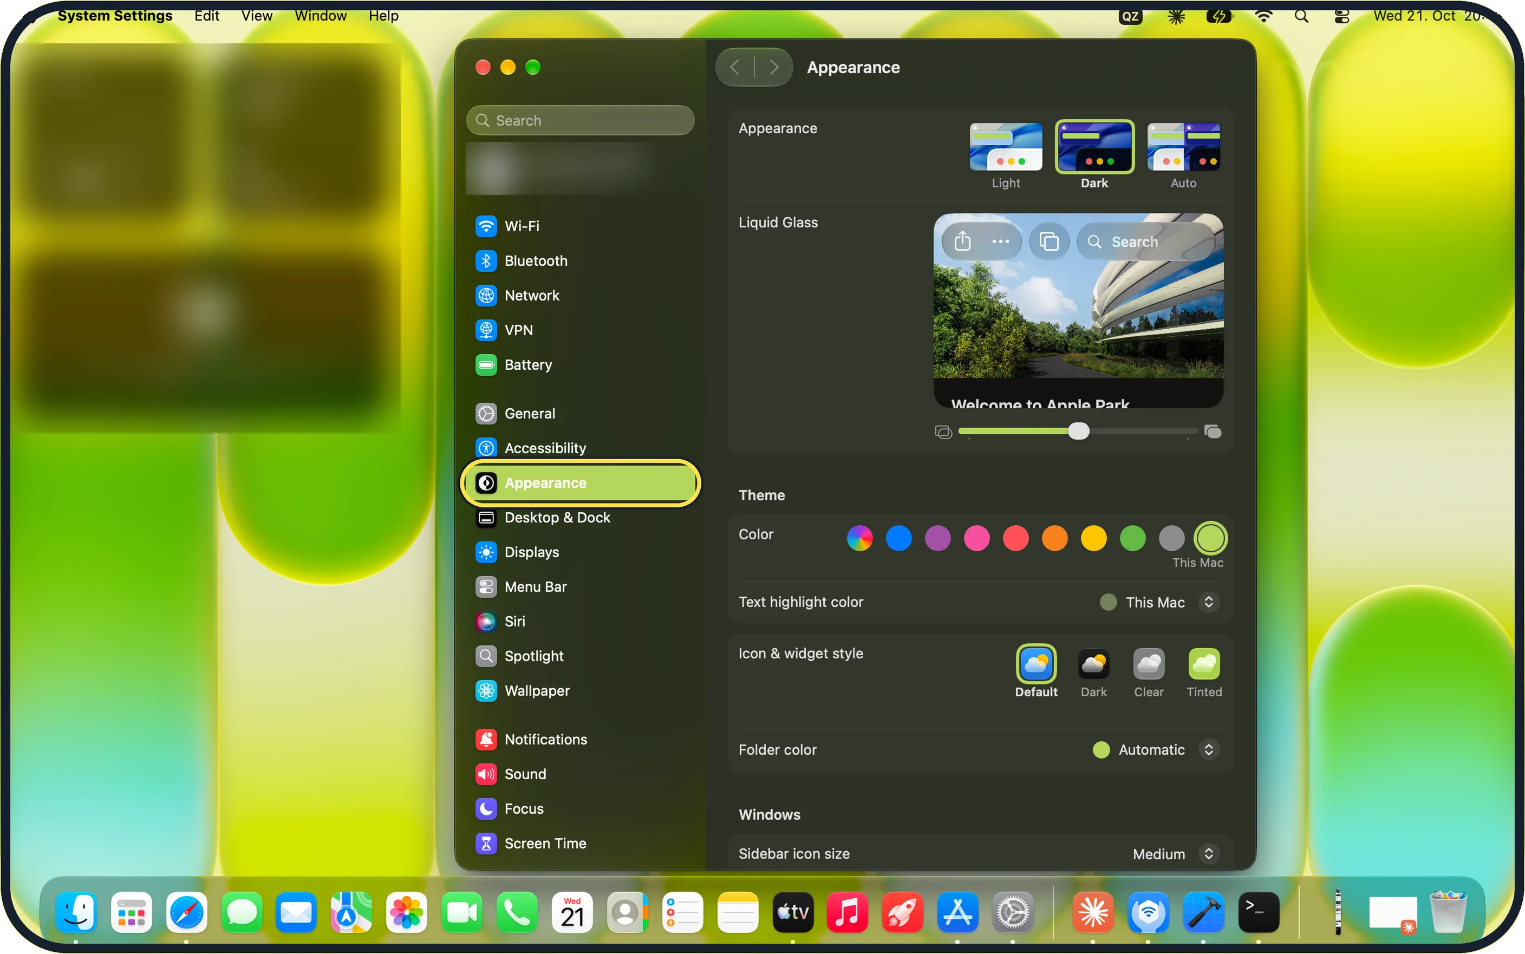
Task: Open Spotlight settings
Action: point(579,656)
